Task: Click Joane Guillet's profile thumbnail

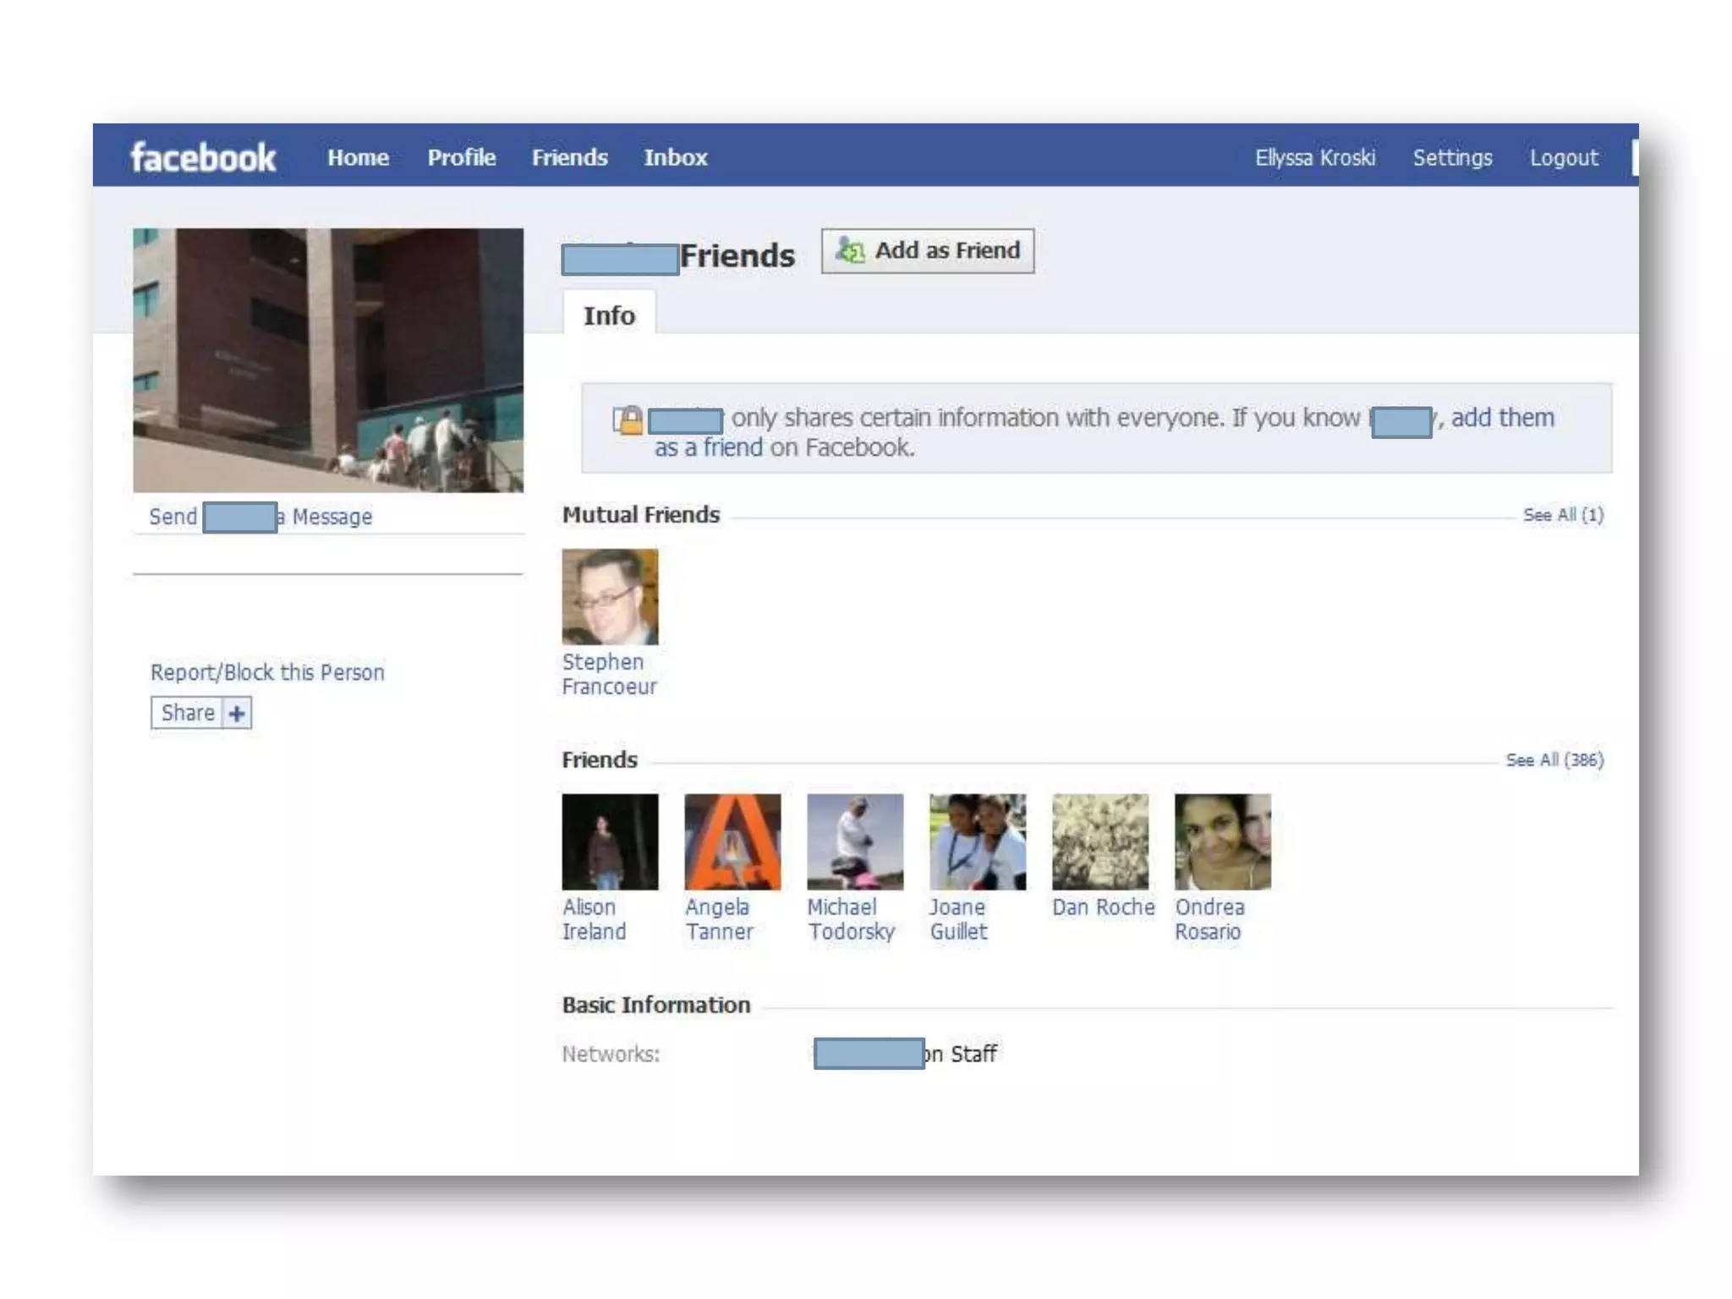Action: point(978,841)
